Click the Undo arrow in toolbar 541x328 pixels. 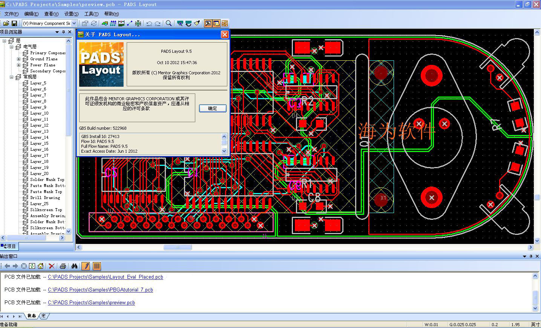[149, 23]
